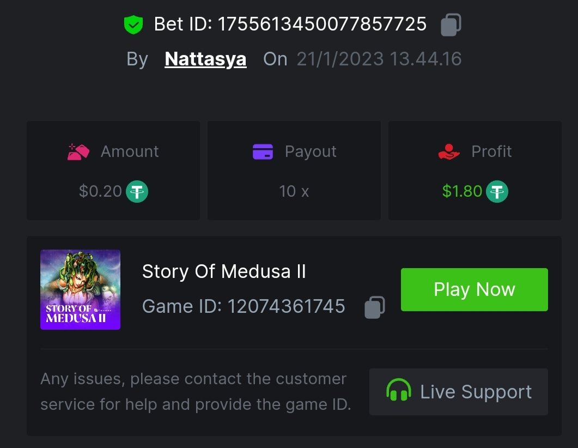Click the Story Of Medusa II title

[x=224, y=271]
